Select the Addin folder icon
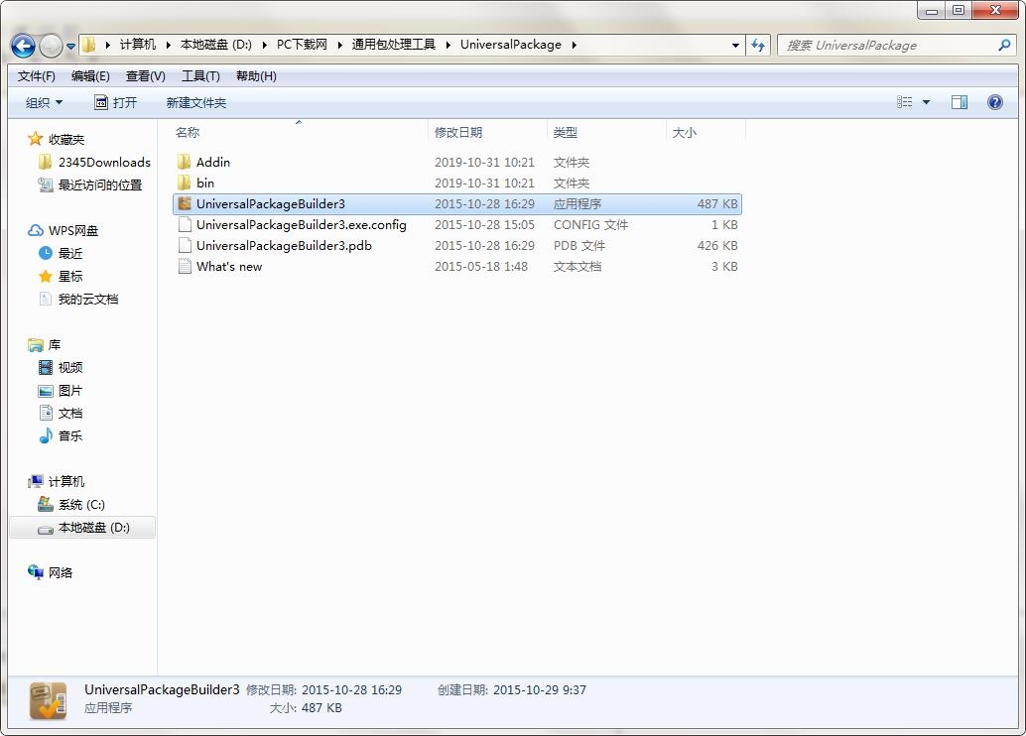Viewport: 1026px width, 736px height. 185,162
